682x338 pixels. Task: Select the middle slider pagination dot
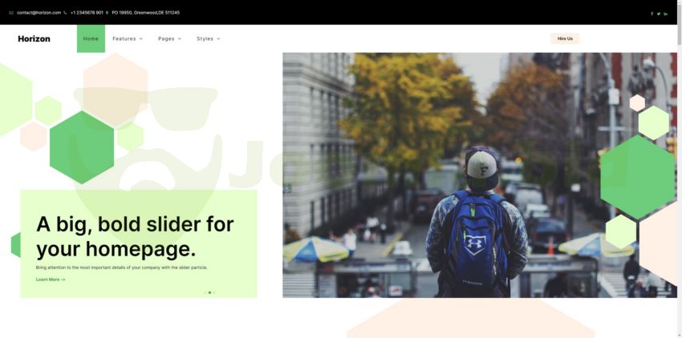click(209, 292)
